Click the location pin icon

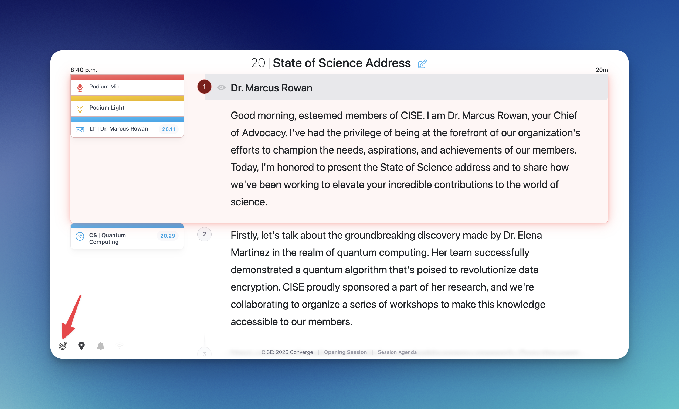coord(81,346)
